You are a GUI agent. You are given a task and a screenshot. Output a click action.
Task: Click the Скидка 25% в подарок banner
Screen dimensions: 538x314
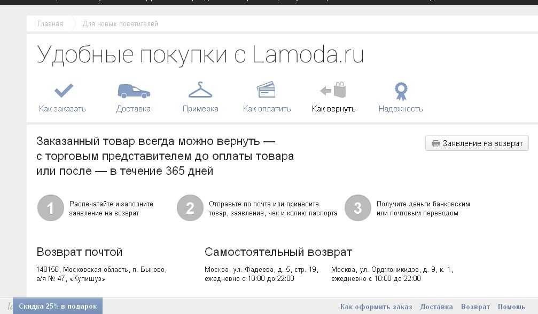[x=58, y=306]
